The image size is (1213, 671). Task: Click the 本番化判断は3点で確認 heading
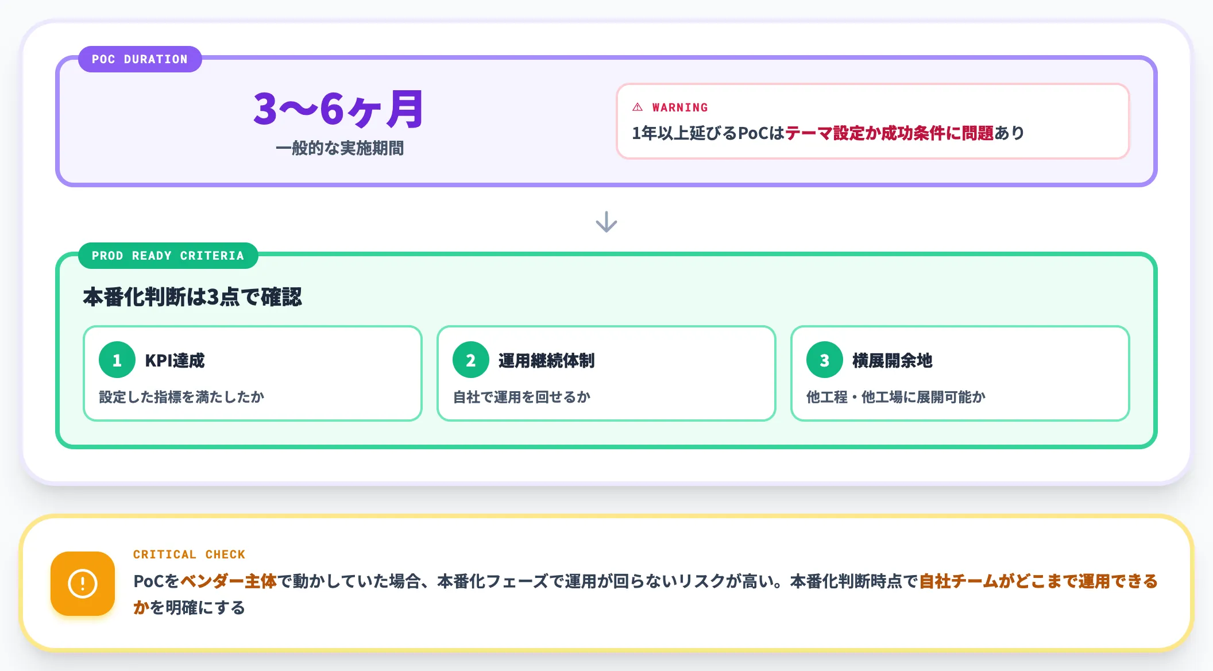pyautogui.click(x=192, y=297)
